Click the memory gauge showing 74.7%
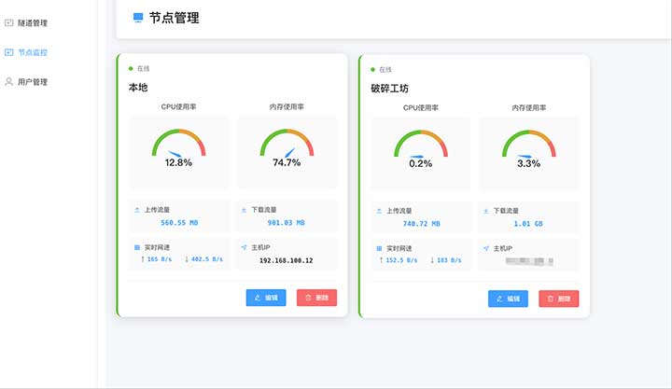672x389 pixels. coord(287,147)
